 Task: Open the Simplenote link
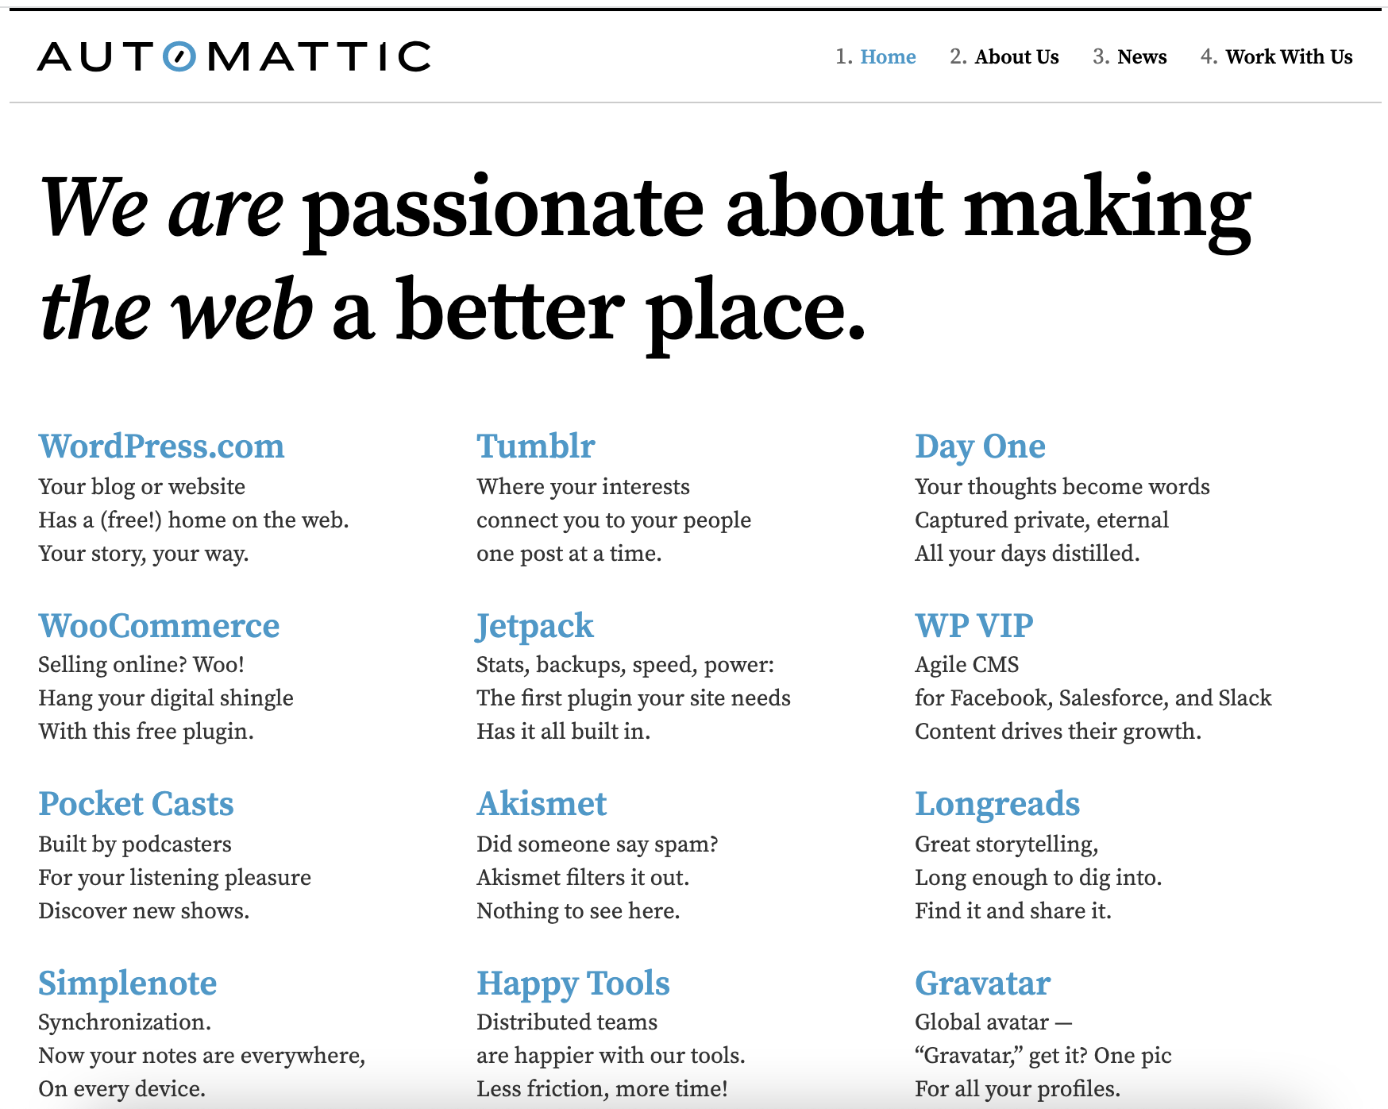pyautogui.click(x=127, y=983)
